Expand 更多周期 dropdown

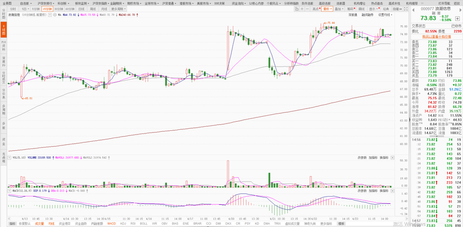pos(118,9)
